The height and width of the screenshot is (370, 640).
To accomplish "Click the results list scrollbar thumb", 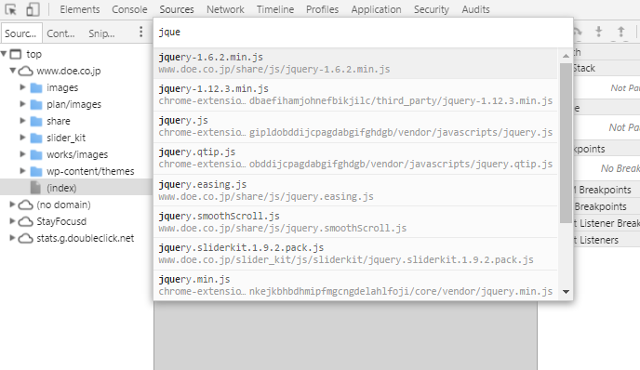I will 566,143.
